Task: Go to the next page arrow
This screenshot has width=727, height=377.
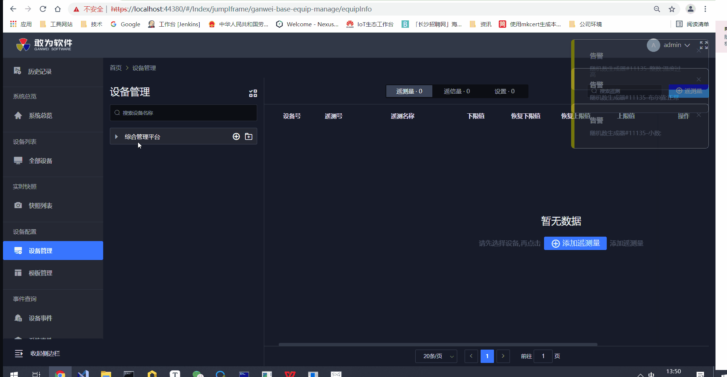Action: tap(503, 356)
